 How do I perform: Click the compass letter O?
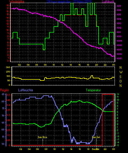point(121,81)
